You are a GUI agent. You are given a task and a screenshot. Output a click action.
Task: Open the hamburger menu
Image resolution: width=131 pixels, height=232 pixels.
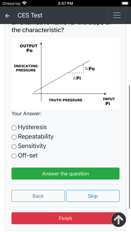click(x=117, y=15)
